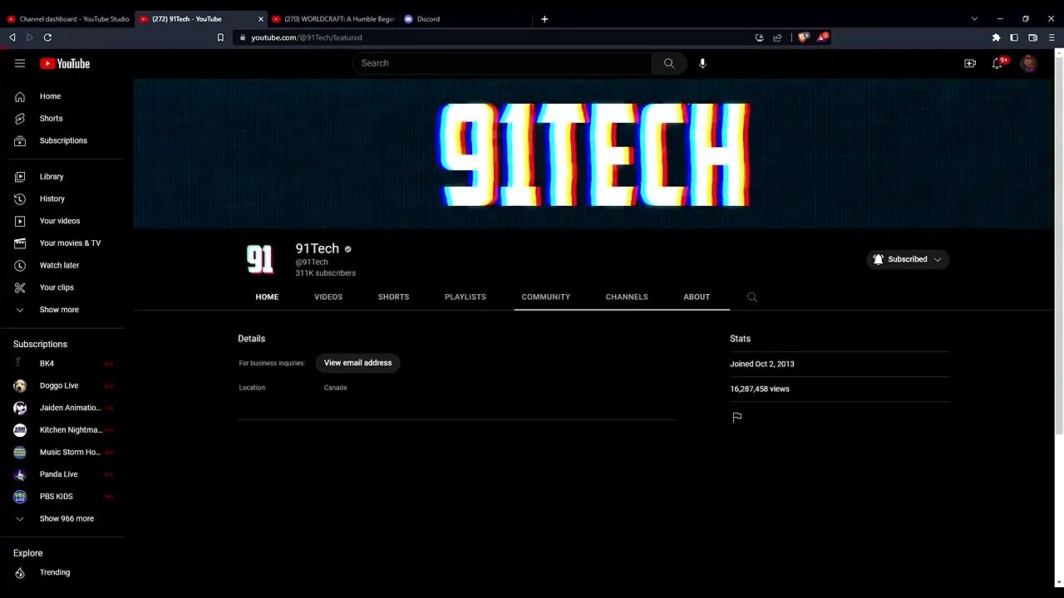Click the YouTube logo
1064x598 pixels.
click(x=65, y=63)
